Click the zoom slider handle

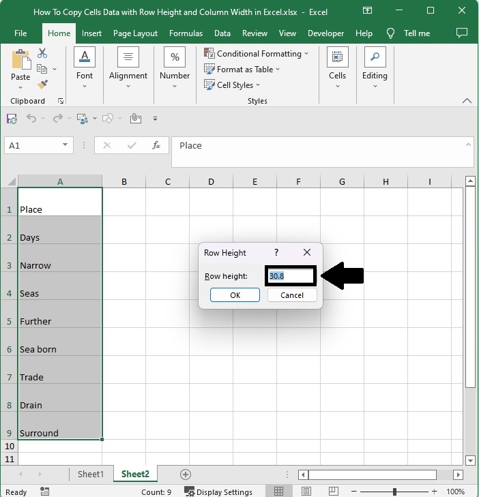[x=394, y=492]
